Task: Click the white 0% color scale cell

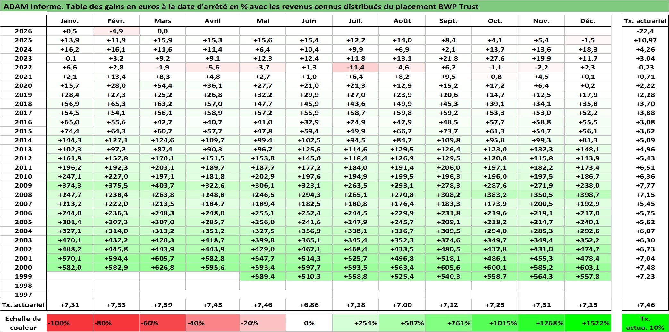Action: point(309,323)
